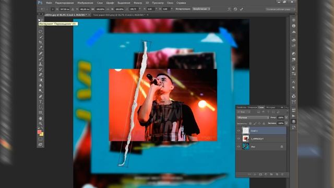Image resolution: width=334 pixels, height=188 pixels.
Task: Select the Lasso tool
Action: tap(40, 31)
